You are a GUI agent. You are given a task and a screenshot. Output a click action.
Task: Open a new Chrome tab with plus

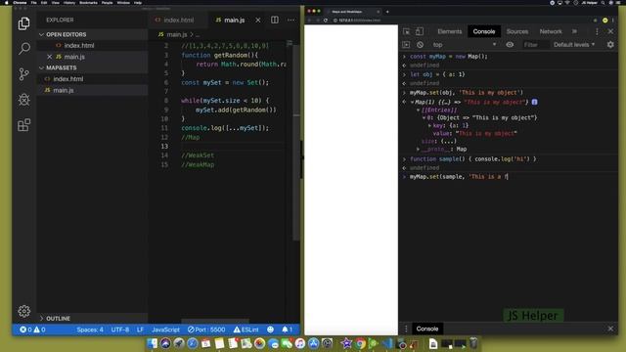[x=387, y=12]
